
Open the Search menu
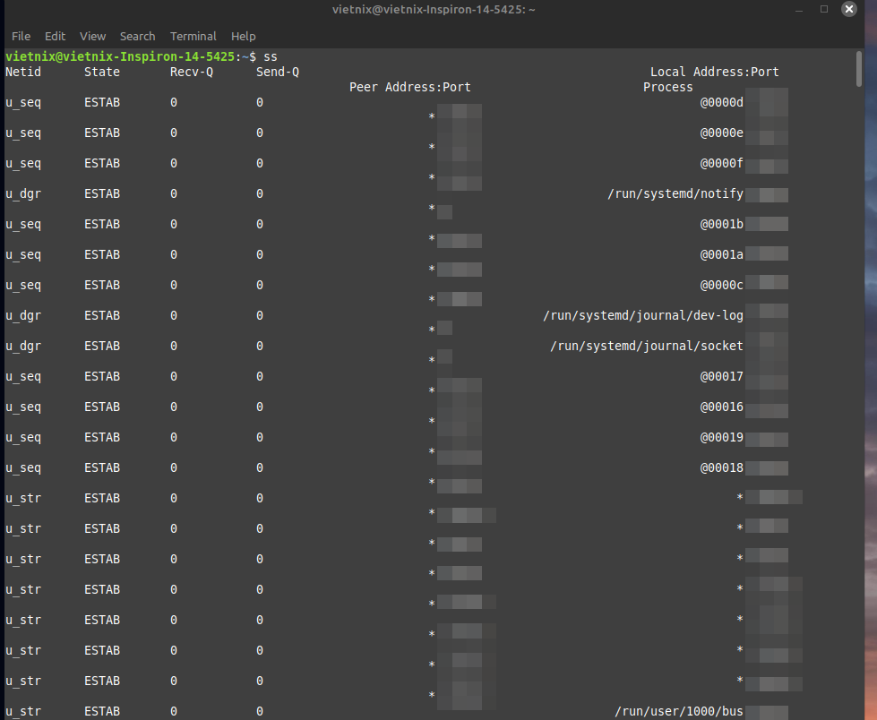coord(138,37)
